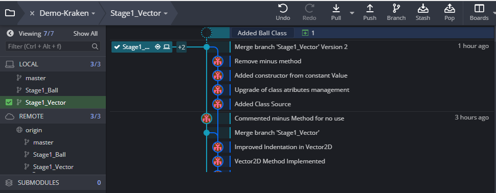Stash changes with the Stash icon

(422, 9)
